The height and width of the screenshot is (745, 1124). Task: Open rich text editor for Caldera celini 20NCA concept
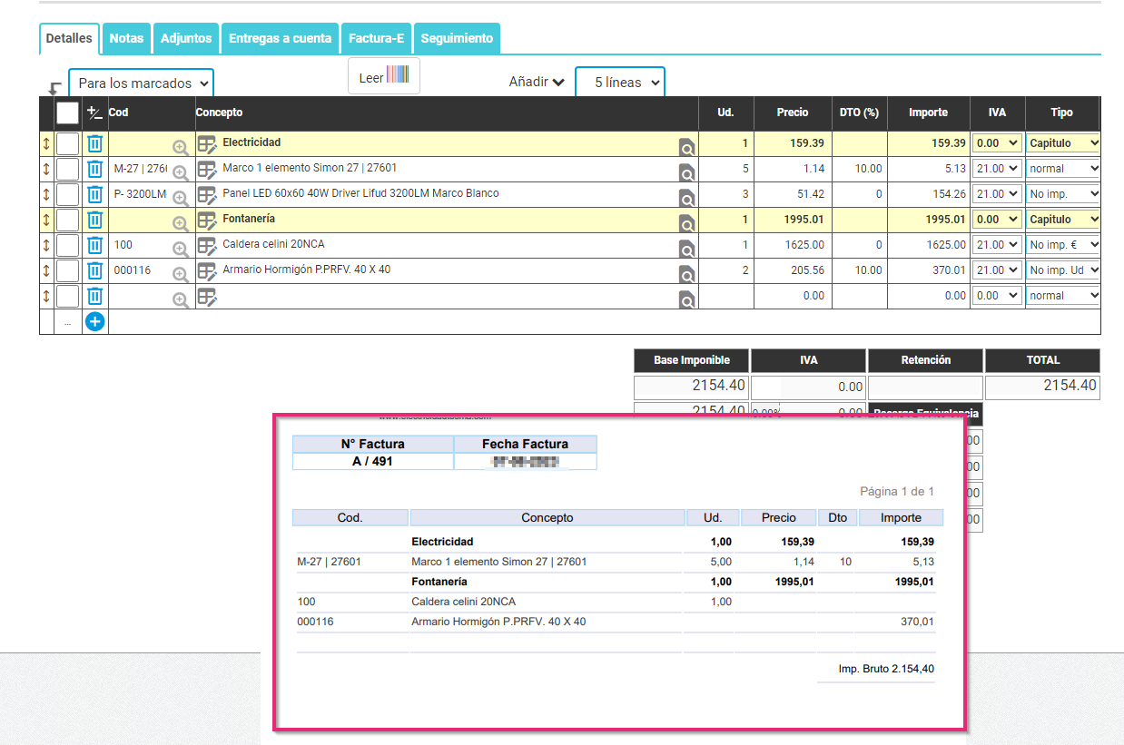pyautogui.click(x=207, y=244)
